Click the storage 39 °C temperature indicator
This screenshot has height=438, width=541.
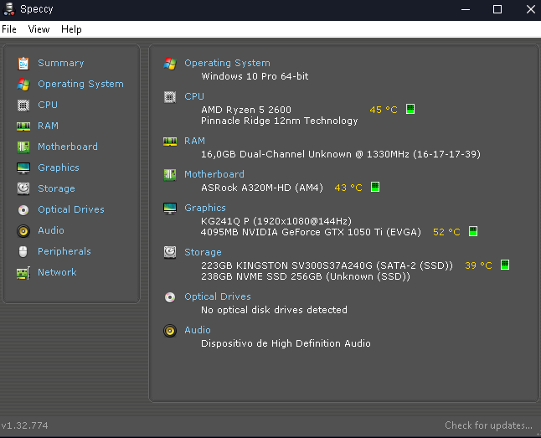click(505, 265)
